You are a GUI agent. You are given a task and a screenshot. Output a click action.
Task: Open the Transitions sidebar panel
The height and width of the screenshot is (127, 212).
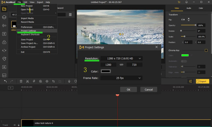(4, 51)
